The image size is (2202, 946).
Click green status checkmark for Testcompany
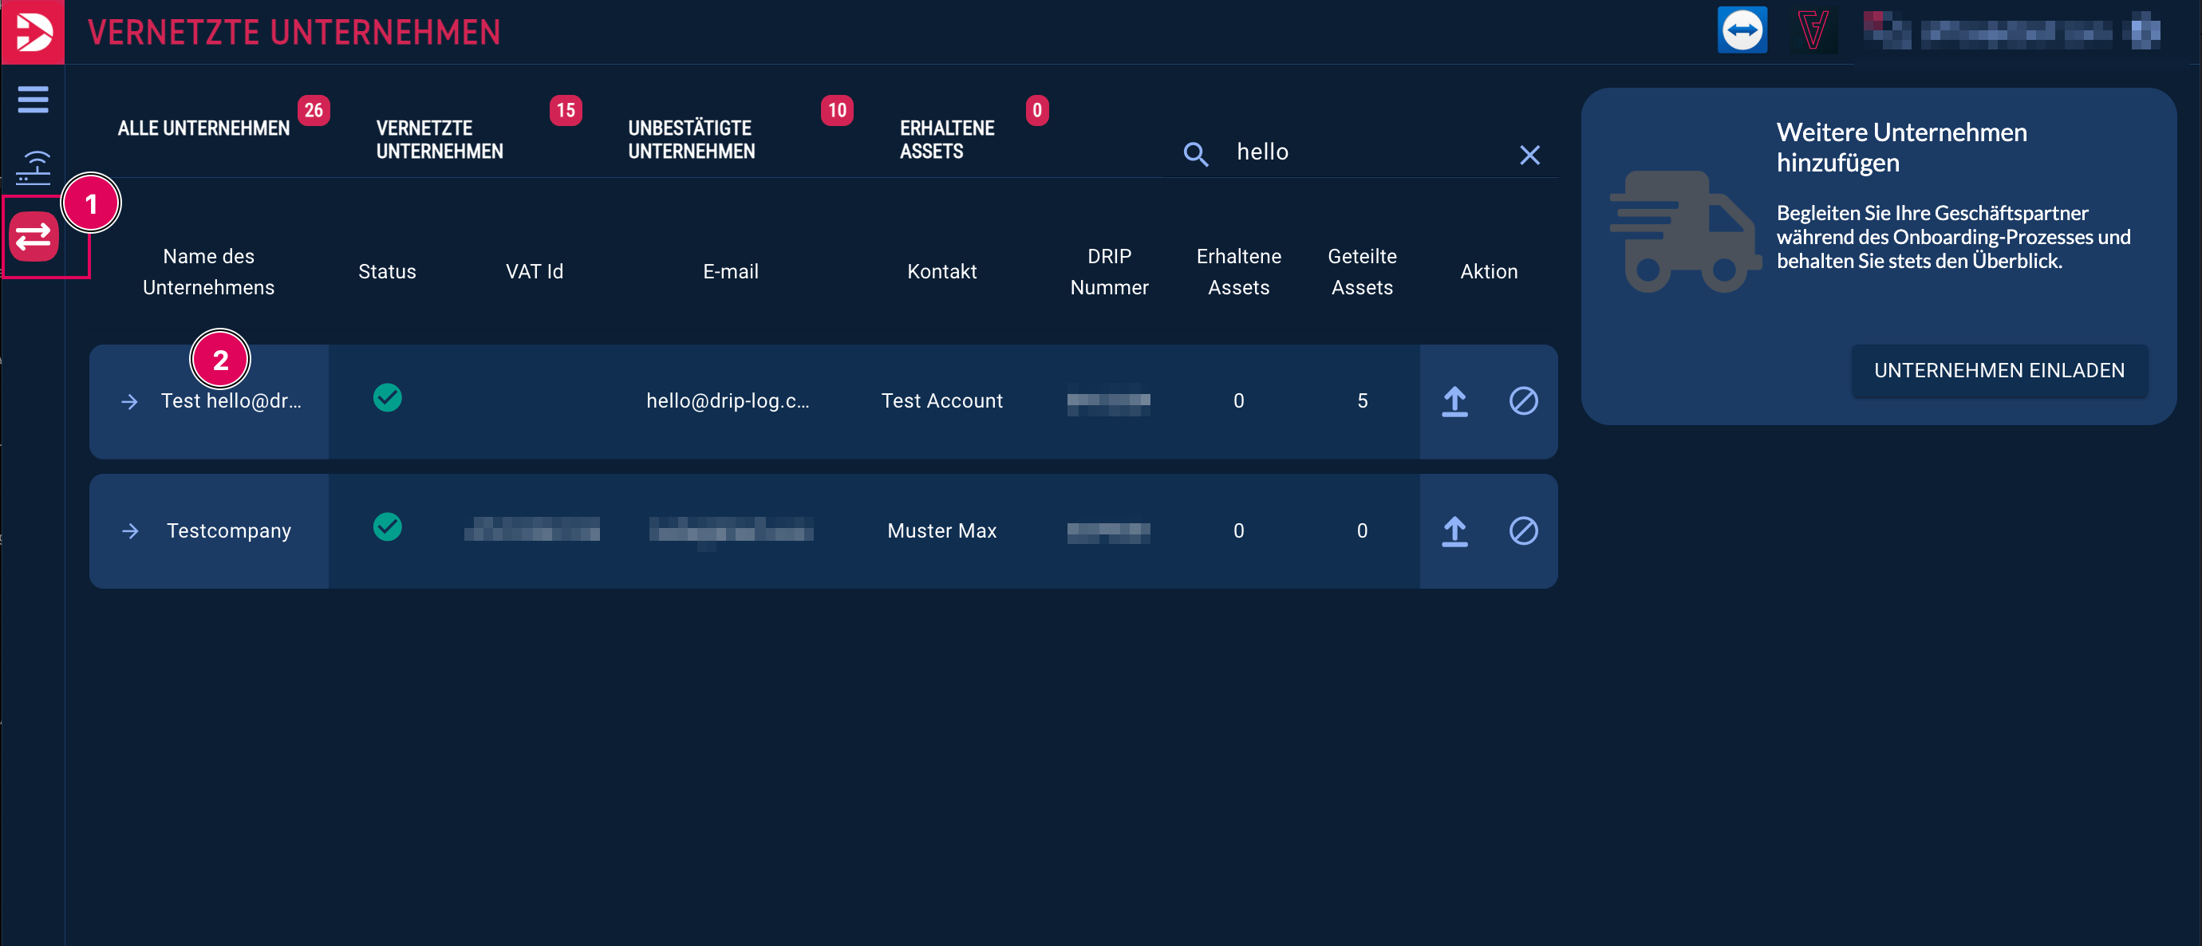387,527
